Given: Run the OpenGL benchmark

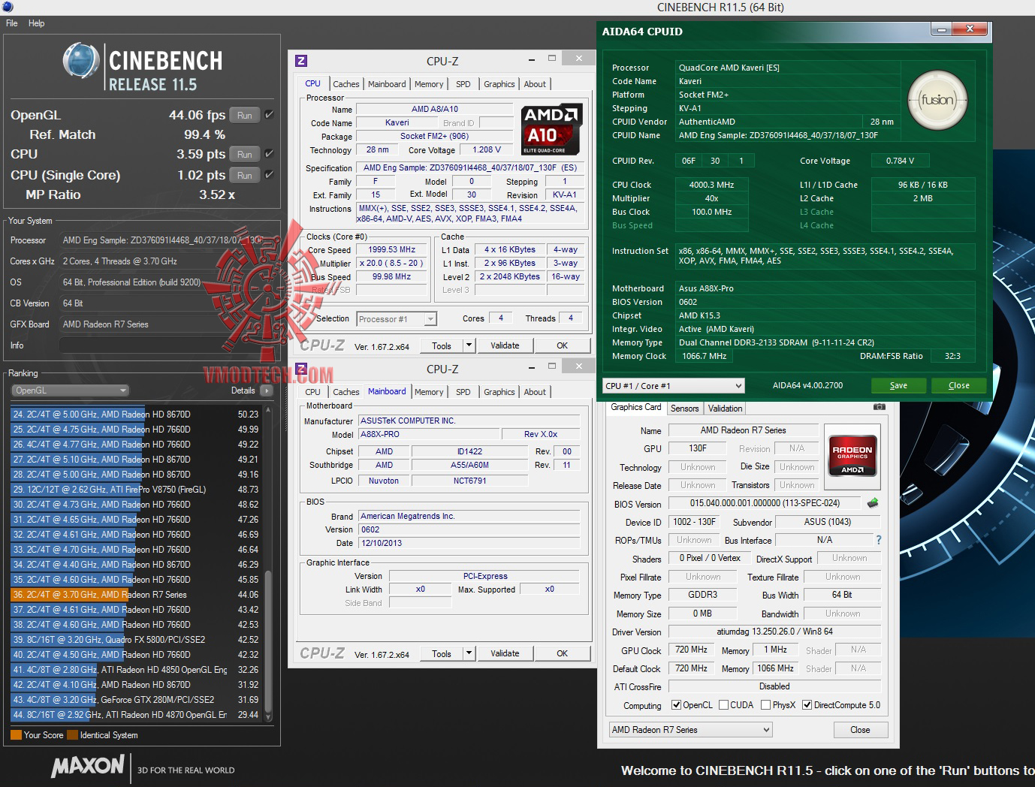Looking at the screenshot, I should (245, 115).
